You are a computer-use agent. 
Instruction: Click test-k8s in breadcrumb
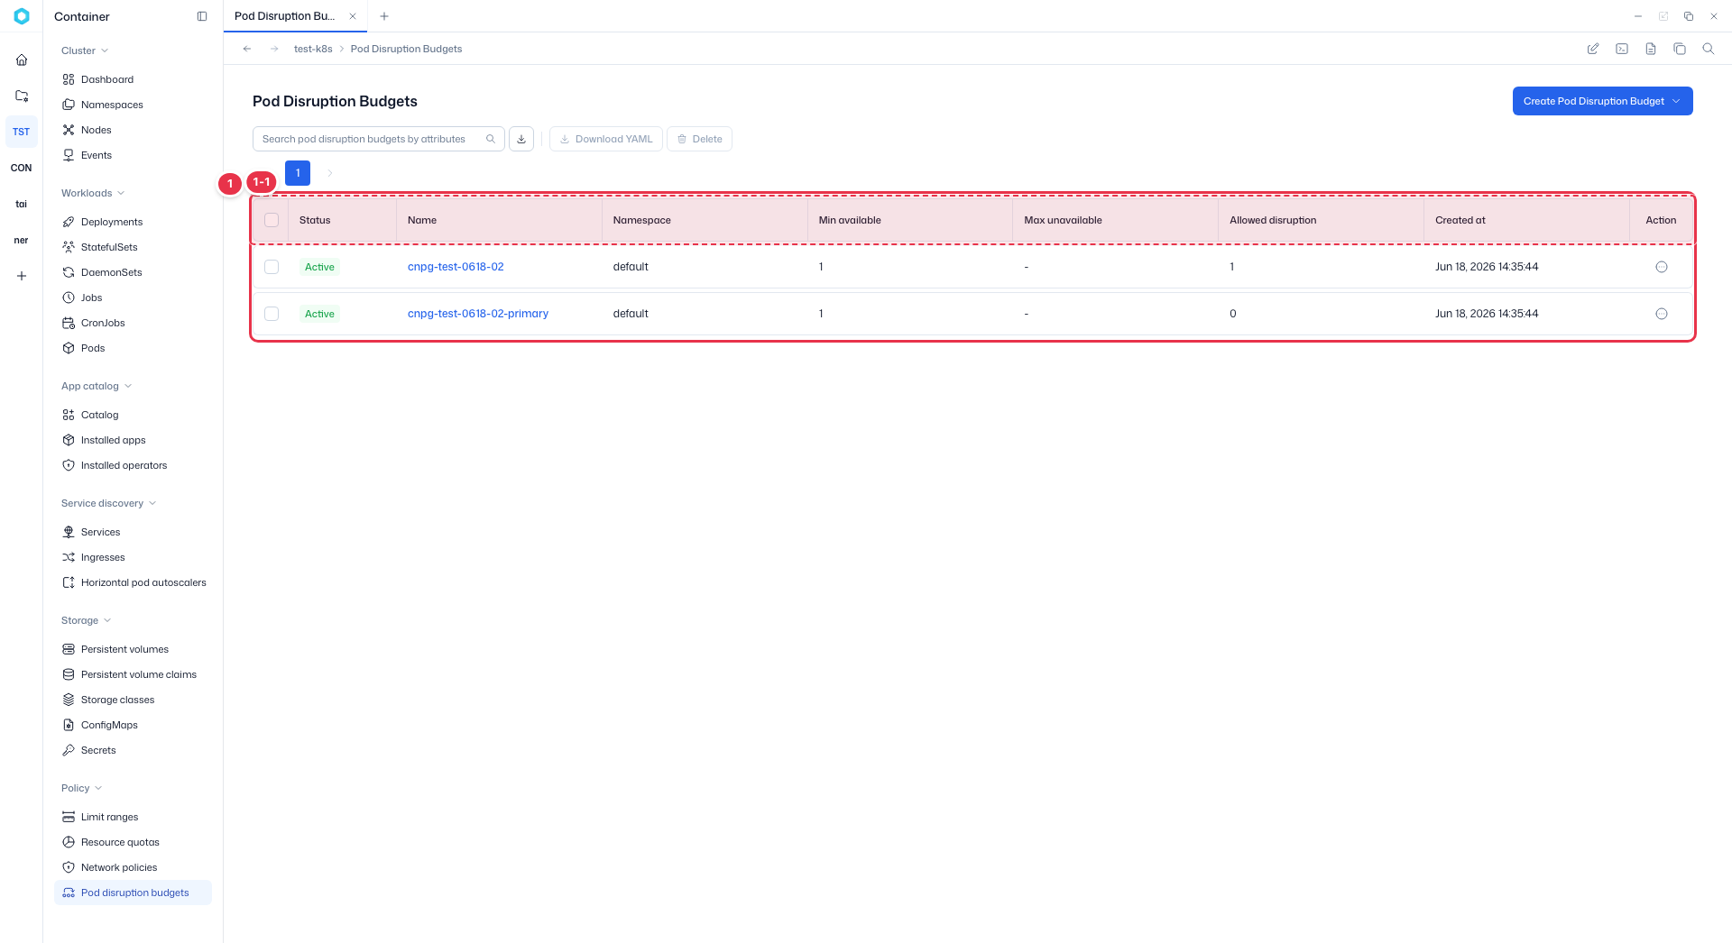[x=313, y=49]
